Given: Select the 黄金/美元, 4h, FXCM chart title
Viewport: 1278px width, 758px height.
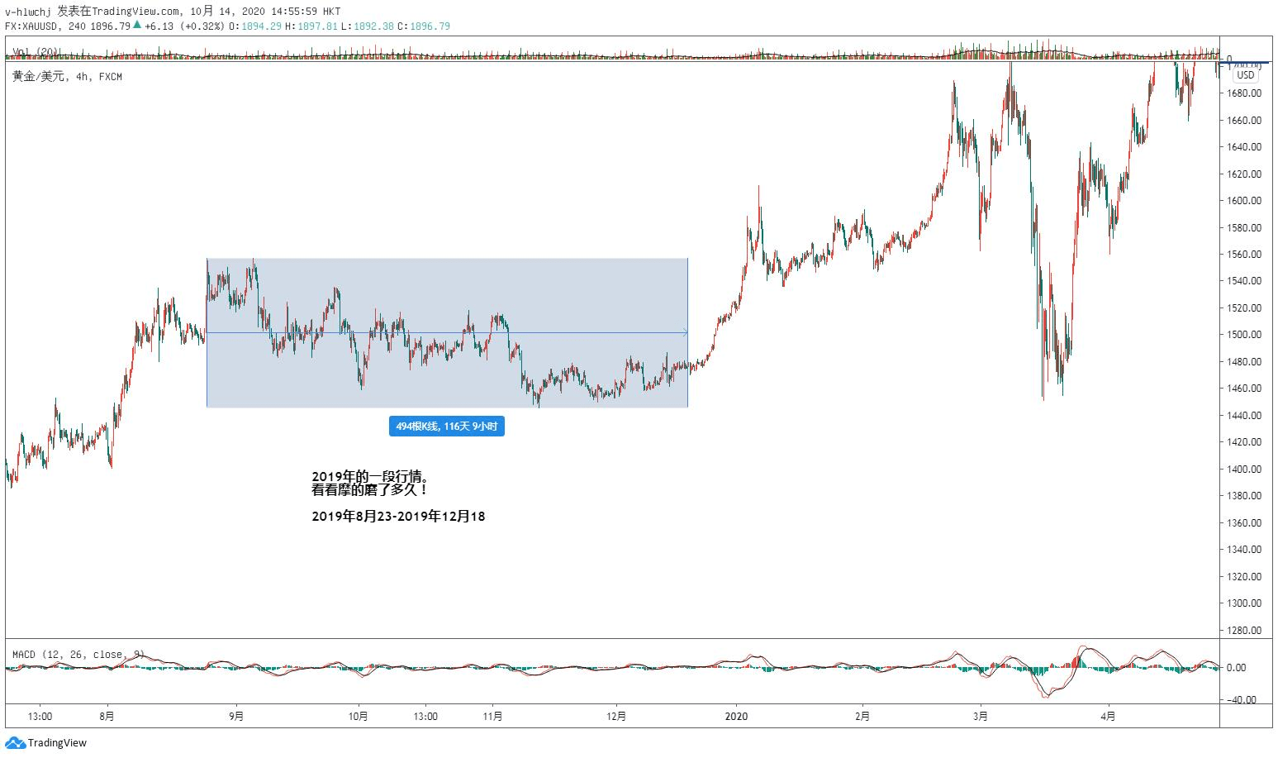Looking at the screenshot, I should pyautogui.click(x=67, y=77).
